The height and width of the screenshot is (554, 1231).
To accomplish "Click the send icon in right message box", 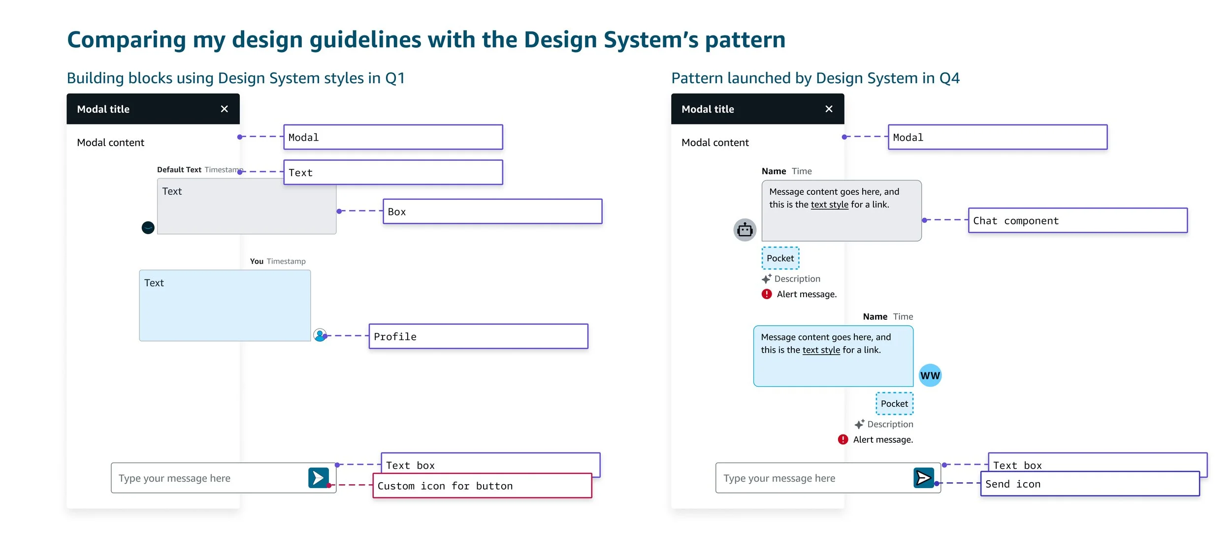I will click(923, 478).
